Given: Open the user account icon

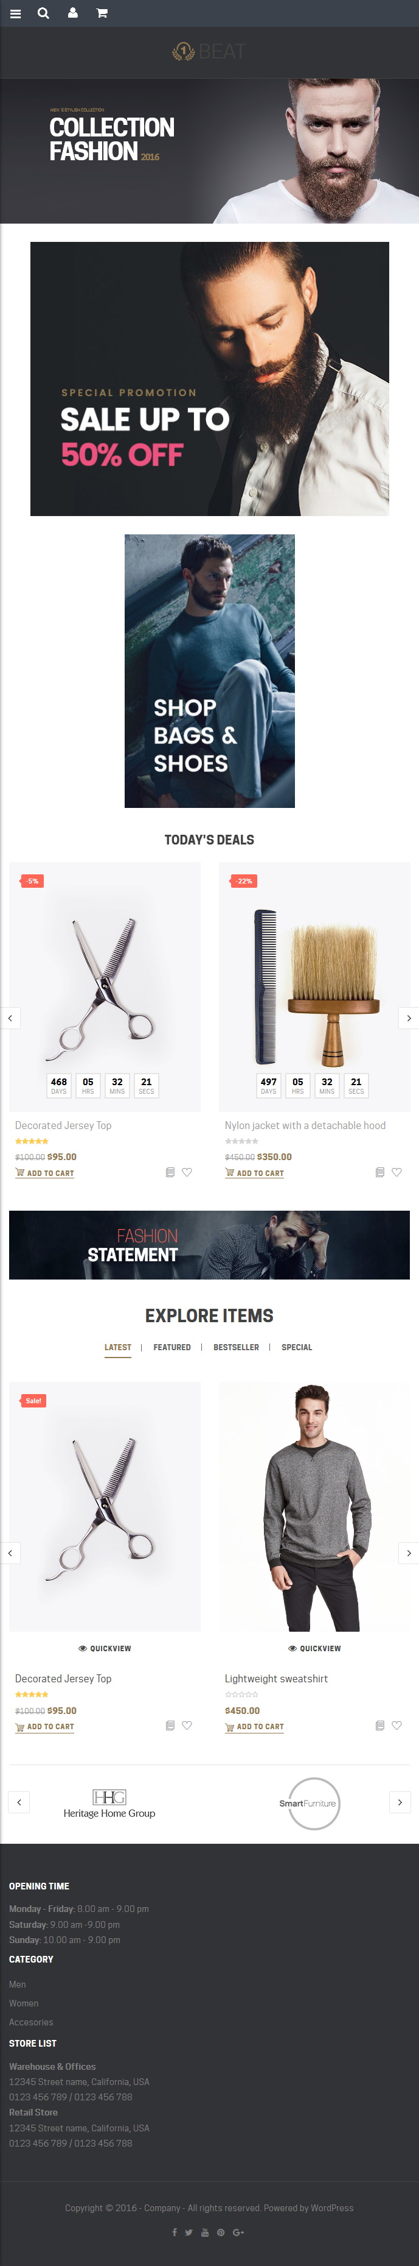Looking at the screenshot, I should point(73,13).
